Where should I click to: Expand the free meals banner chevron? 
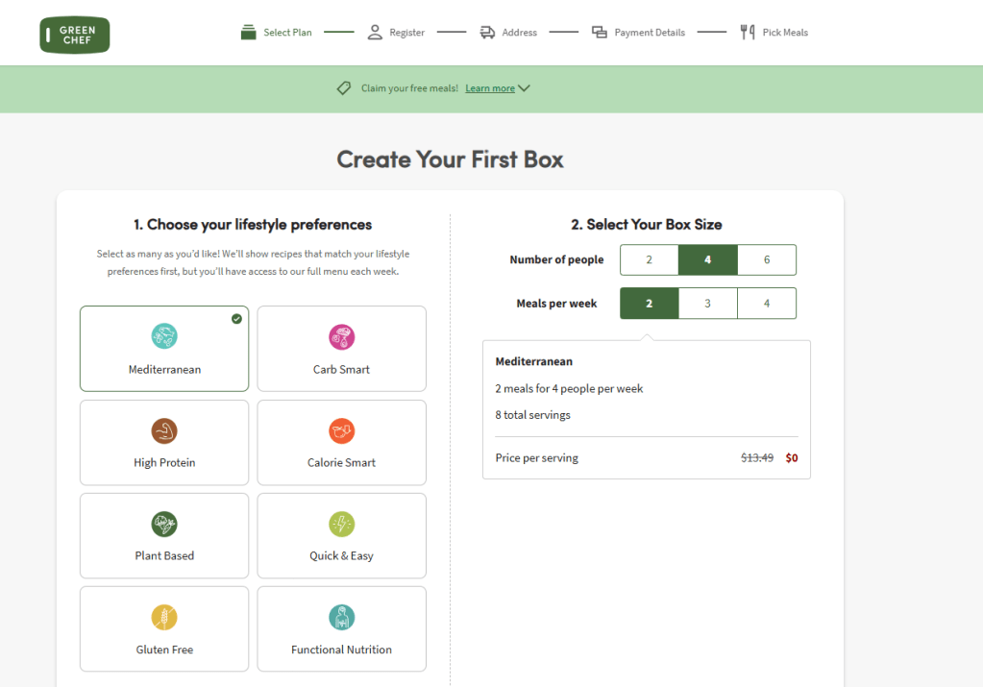[524, 88]
